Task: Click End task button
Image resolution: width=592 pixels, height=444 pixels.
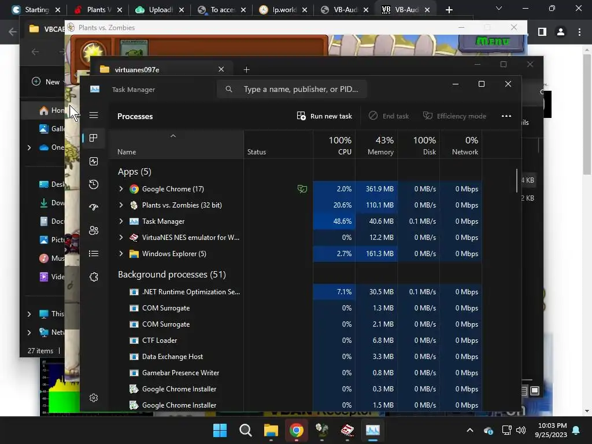Action: [x=389, y=116]
